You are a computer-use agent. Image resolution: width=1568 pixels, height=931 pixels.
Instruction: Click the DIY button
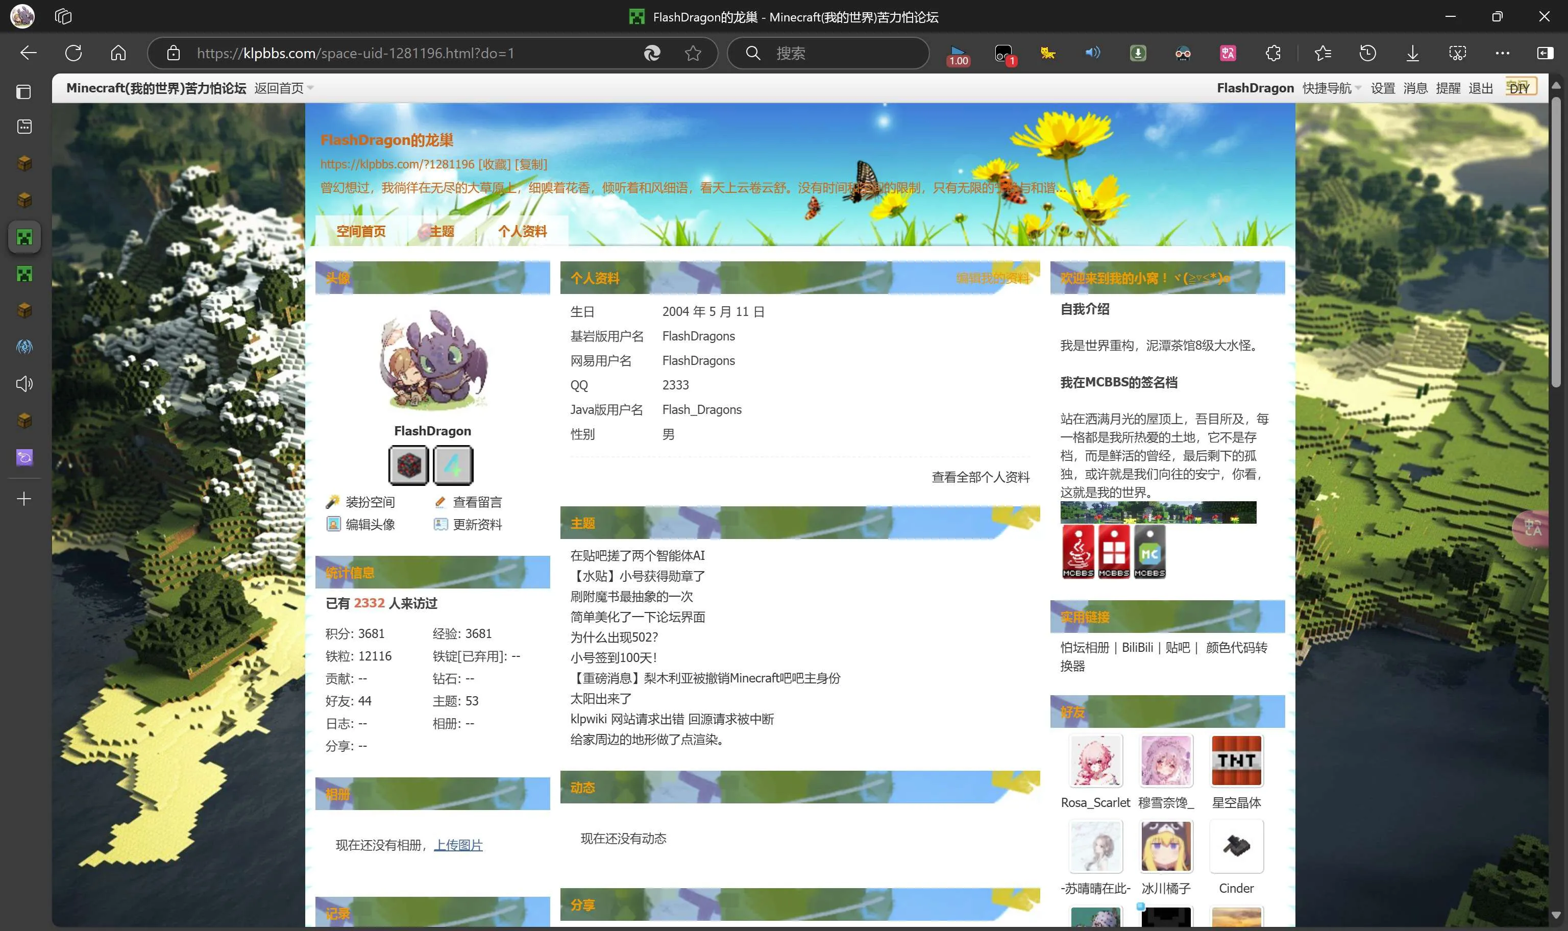1521,87
